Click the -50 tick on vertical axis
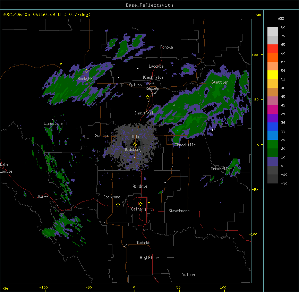Viewport: 299px width, 292px height. [255, 189]
